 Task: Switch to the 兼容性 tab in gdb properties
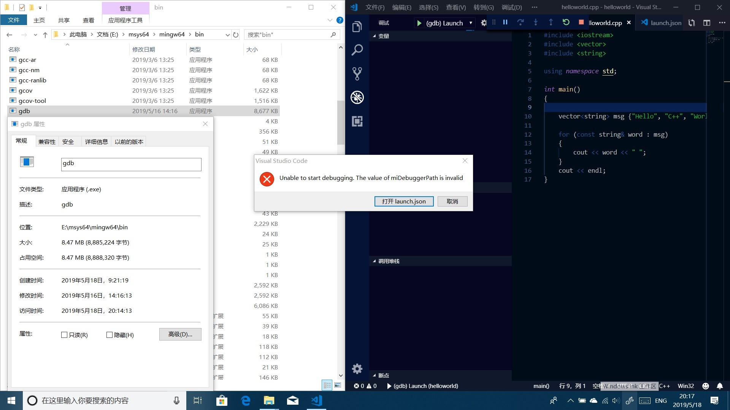click(47, 142)
